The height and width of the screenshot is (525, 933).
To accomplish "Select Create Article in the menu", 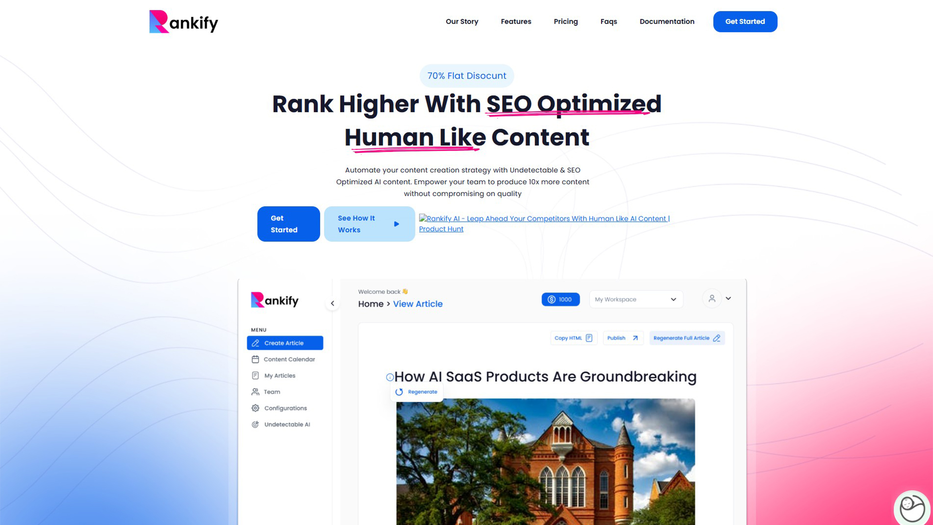I will coord(285,343).
